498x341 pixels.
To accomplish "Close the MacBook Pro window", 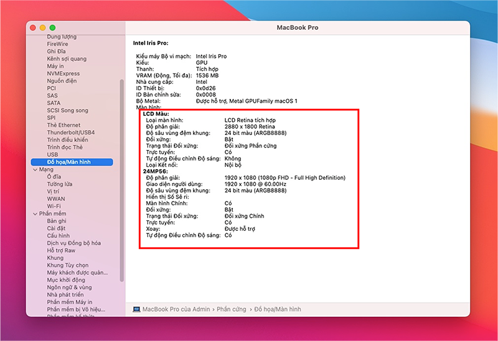I will 33,27.
